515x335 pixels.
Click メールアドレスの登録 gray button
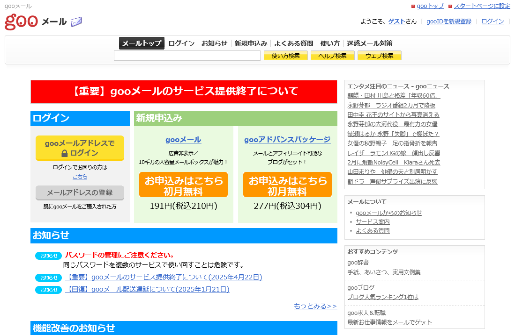point(80,192)
